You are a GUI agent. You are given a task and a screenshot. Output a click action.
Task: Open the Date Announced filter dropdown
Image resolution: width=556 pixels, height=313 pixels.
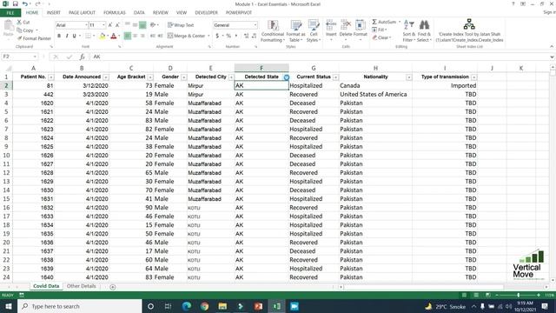point(106,77)
